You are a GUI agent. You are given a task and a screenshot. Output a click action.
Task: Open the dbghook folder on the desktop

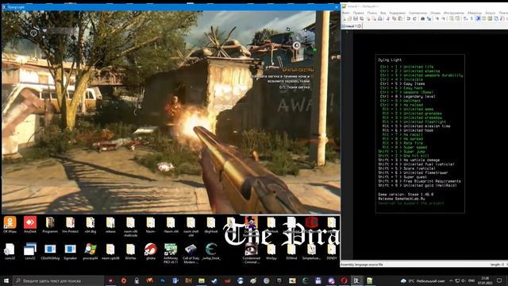(x=211, y=225)
